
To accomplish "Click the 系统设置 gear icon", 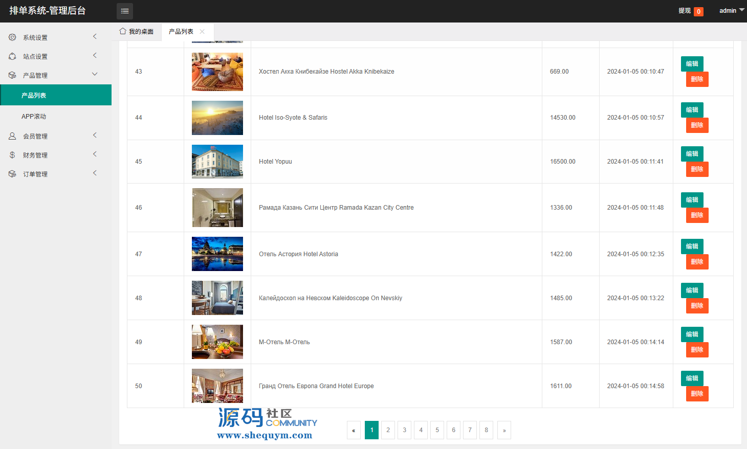I will [x=12, y=37].
